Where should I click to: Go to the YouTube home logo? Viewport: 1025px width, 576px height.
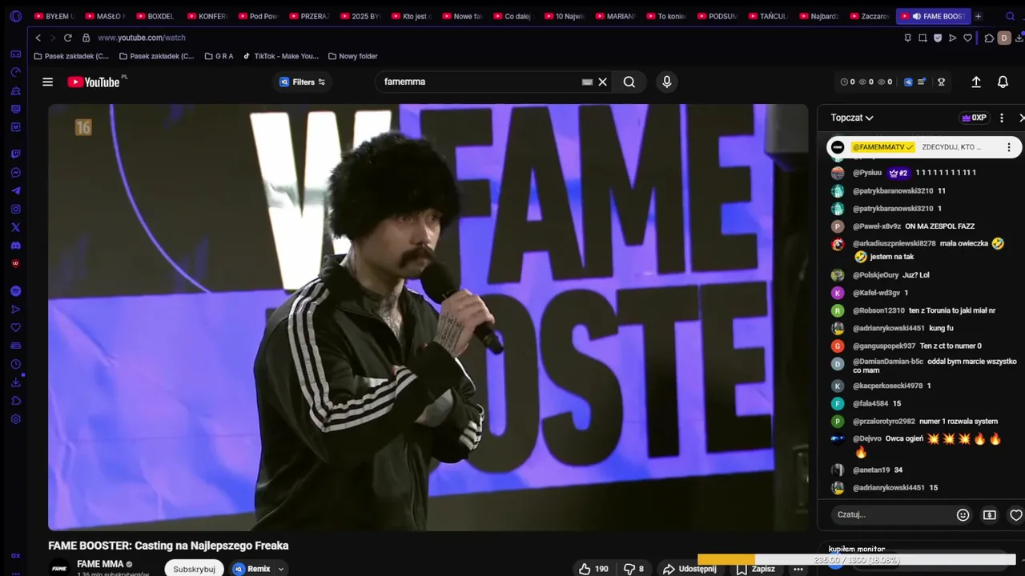click(x=94, y=82)
